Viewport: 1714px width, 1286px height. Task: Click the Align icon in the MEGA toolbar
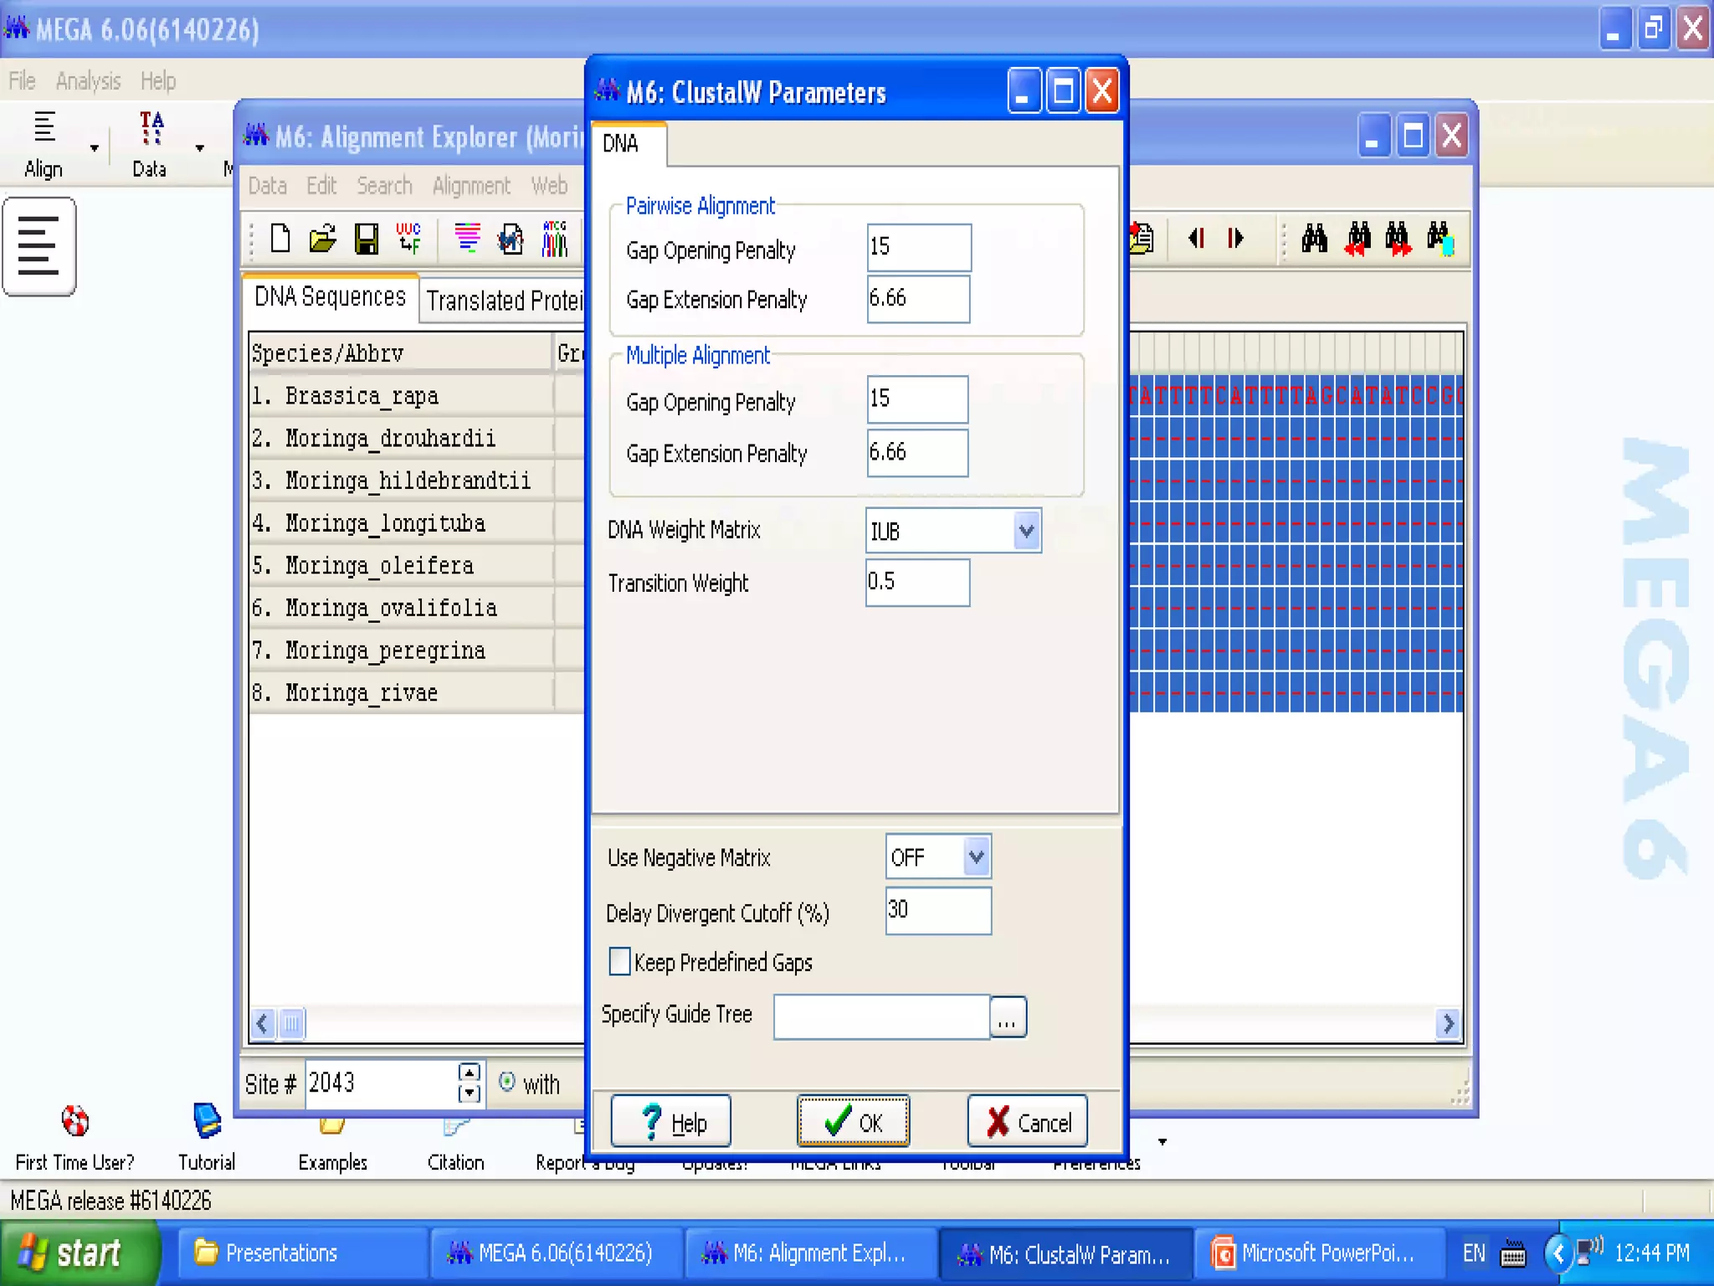pos(44,144)
